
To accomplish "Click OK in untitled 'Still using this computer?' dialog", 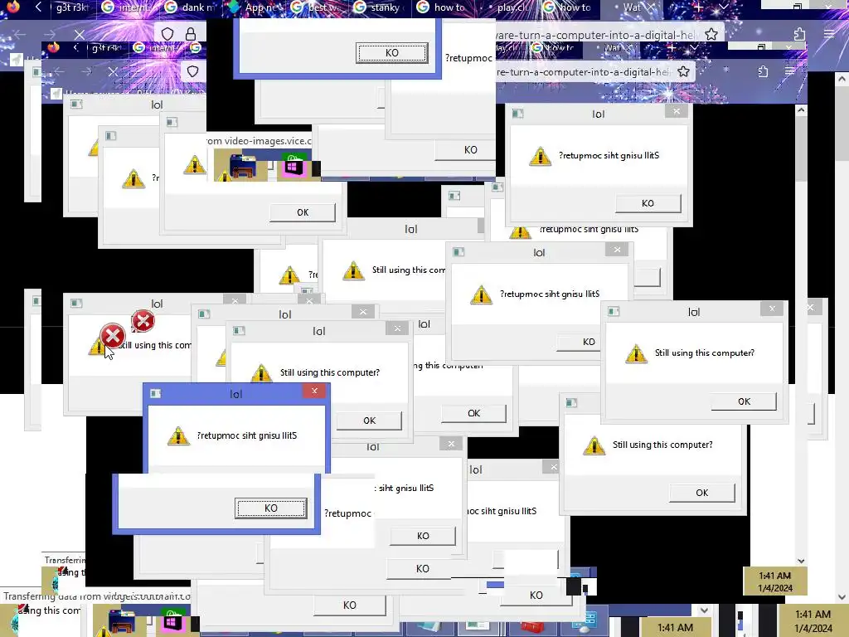I will coord(701,493).
